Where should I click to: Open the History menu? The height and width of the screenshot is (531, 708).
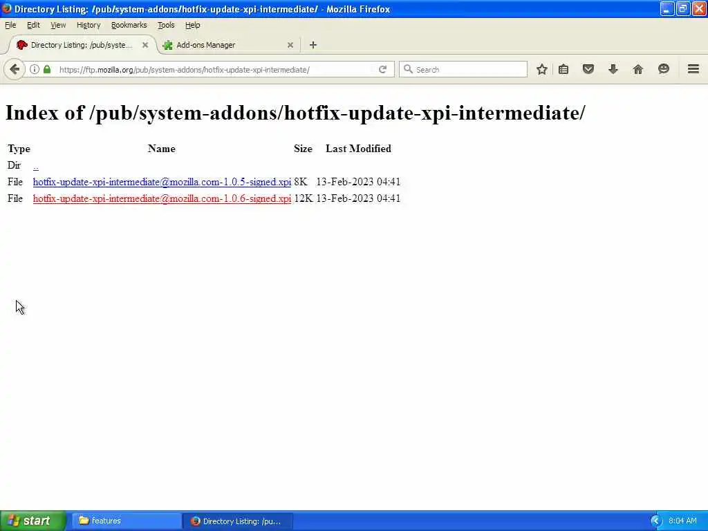pyautogui.click(x=88, y=25)
